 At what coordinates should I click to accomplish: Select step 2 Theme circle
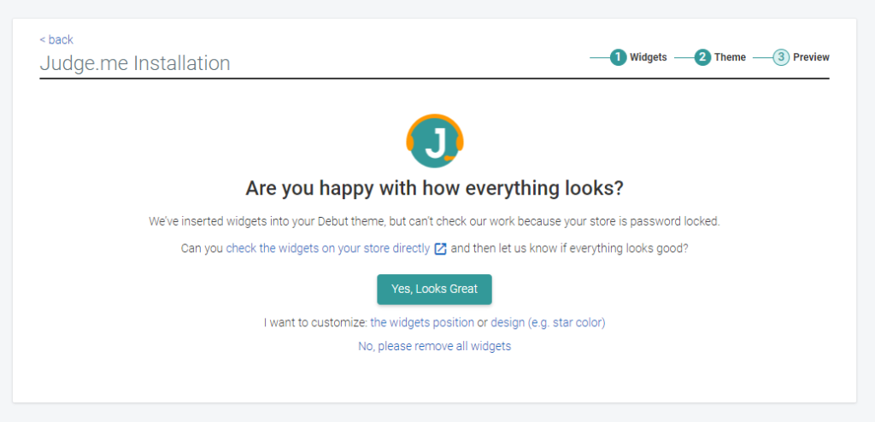click(x=702, y=57)
